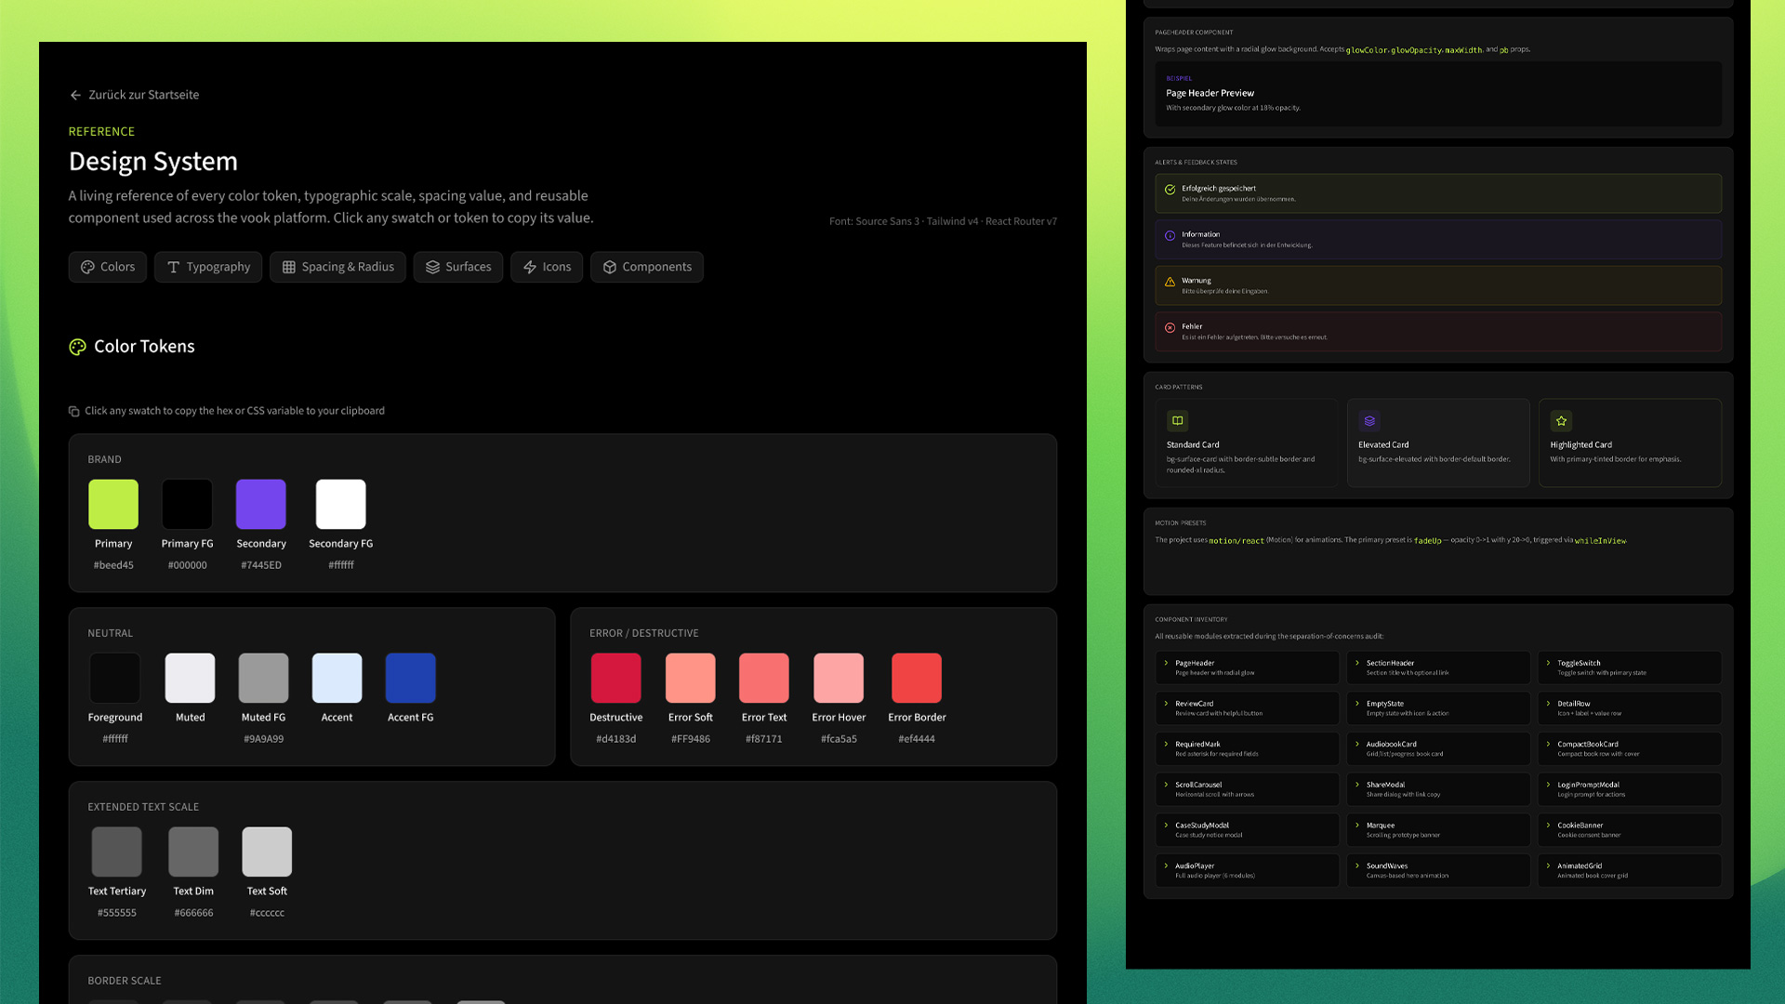Click the layers icon on the Elevated Card pattern
Viewport: 1785px width, 1004px height.
pyautogui.click(x=1368, y=420)
